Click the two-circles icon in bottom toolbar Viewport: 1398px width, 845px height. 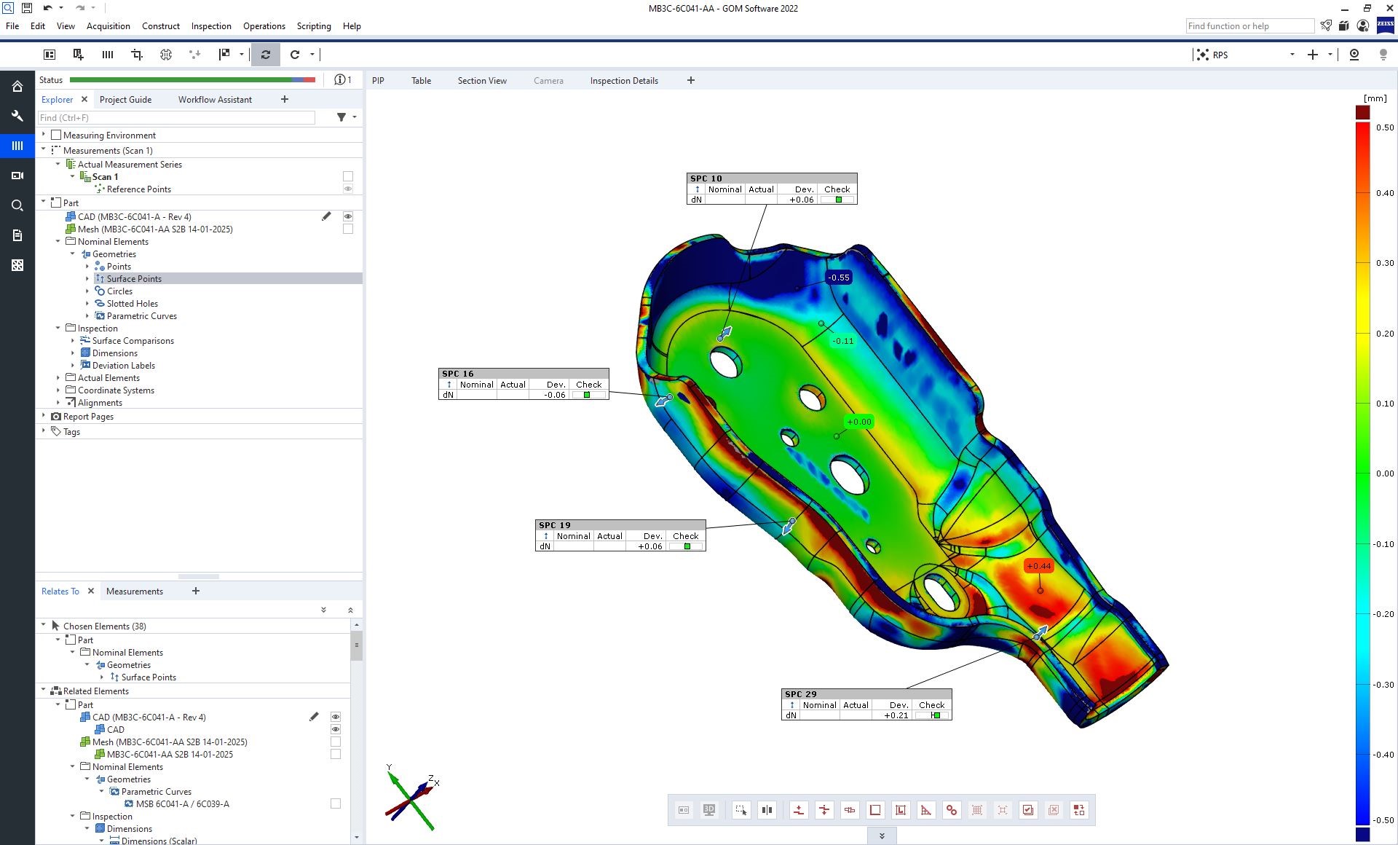tap(951, 810)
